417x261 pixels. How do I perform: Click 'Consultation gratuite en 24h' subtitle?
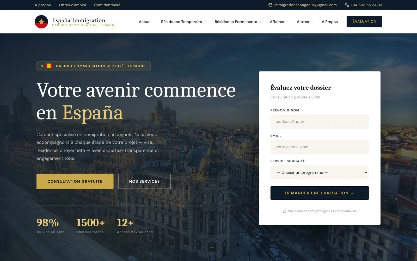pos(295,97)
